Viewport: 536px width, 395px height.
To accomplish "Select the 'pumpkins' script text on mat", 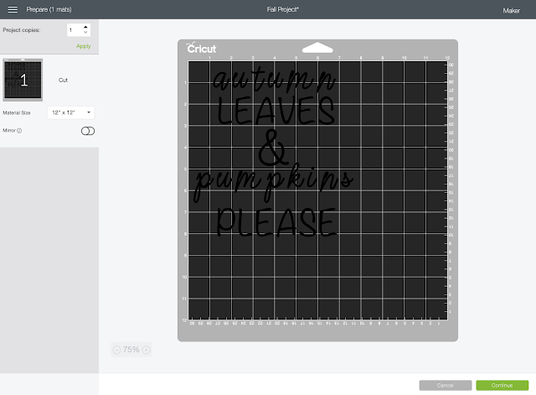I will pyautogui.click(x=274, y=183).
